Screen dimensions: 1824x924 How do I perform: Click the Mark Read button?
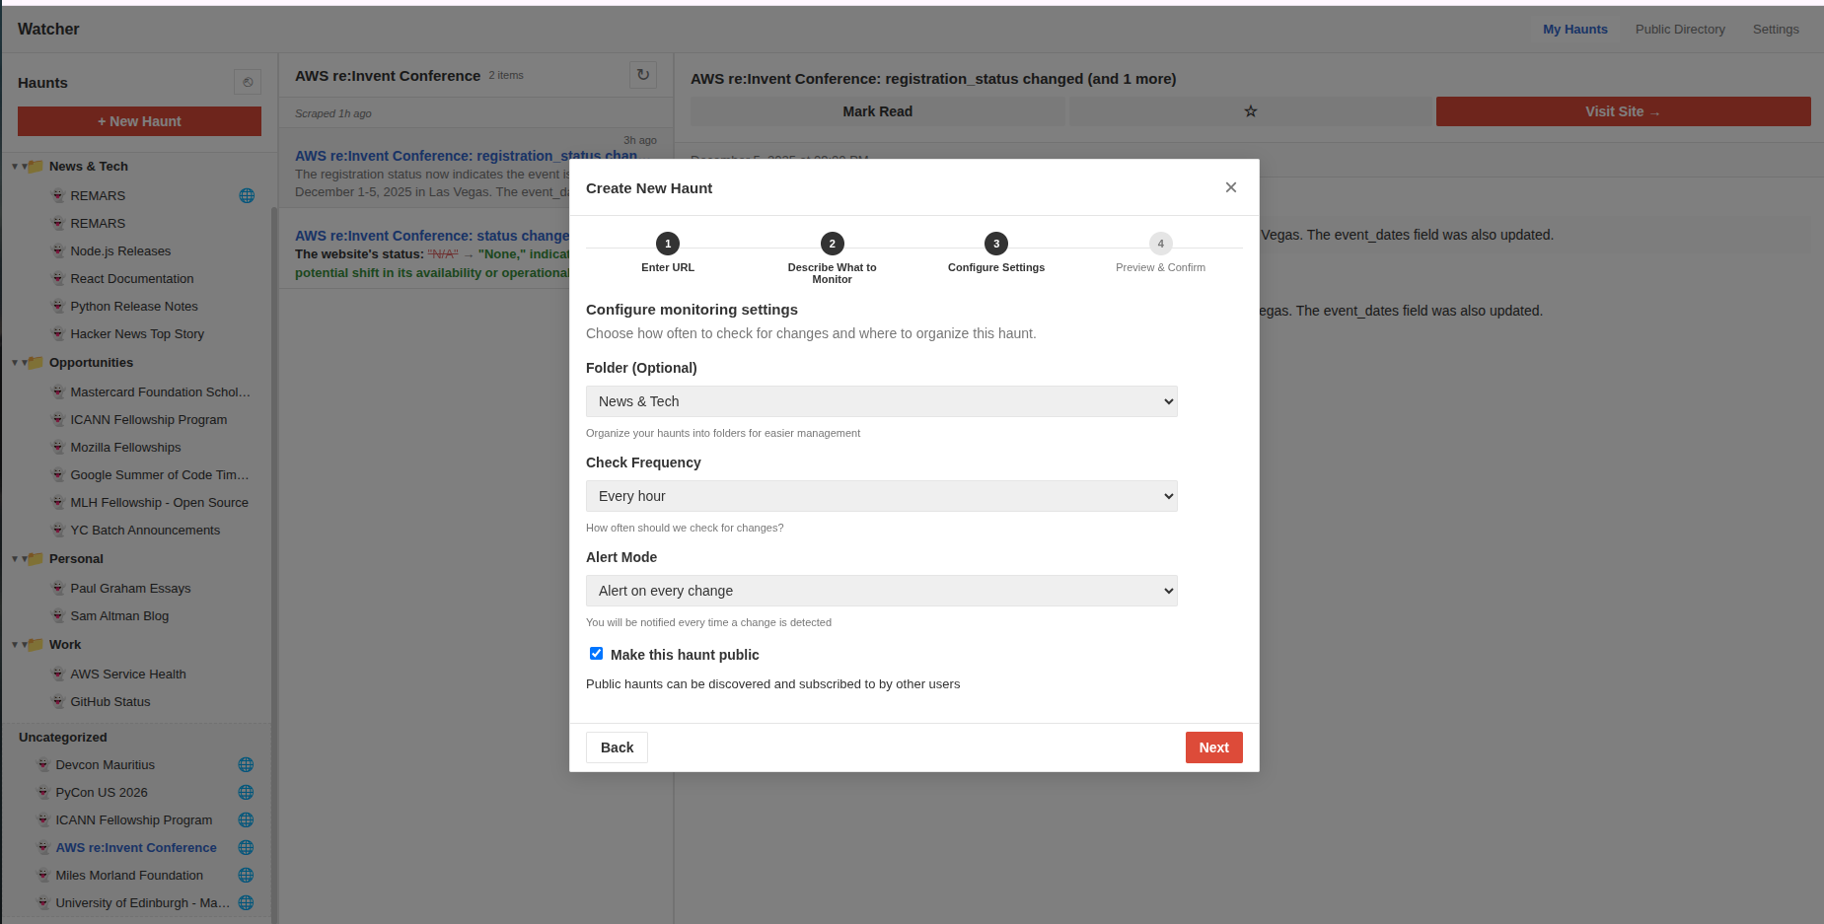pyautogui.click(x=877, y=111)
